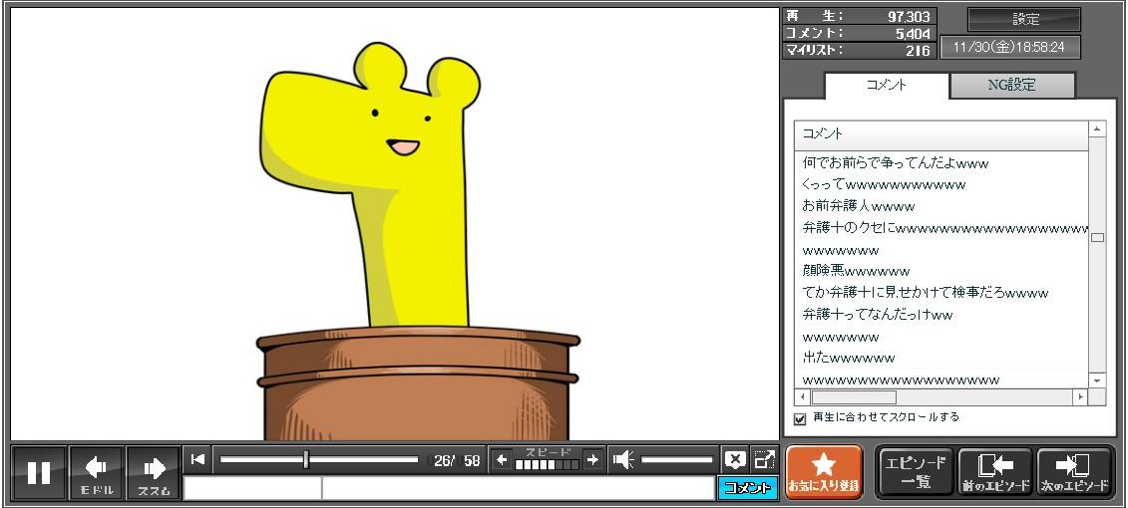Image resolution: width=1128 pixels, height=508 pixels.
Task: Click the video seek bar
Action: point(319,459)
